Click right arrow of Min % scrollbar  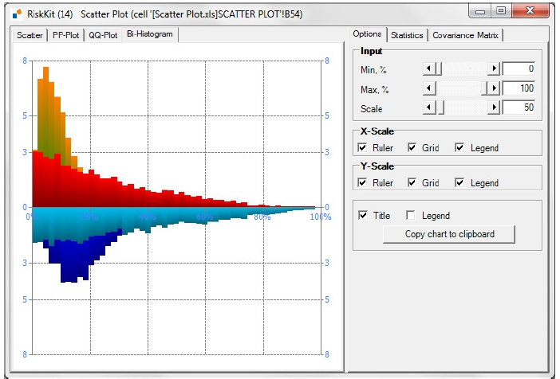click(x=495, y=69)
